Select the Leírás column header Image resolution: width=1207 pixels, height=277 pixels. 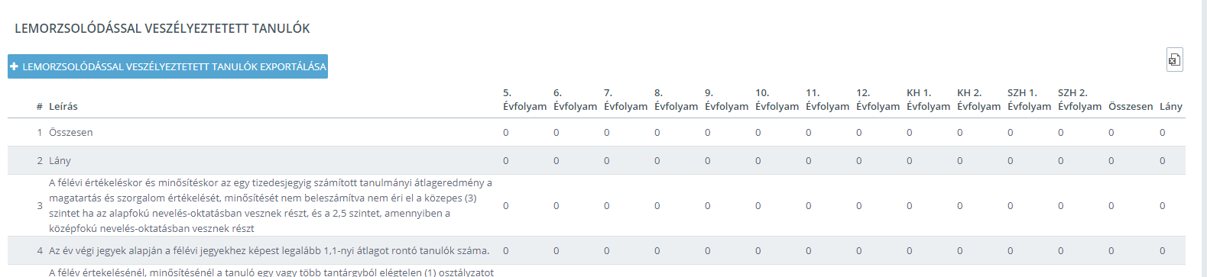click(63, 107)
